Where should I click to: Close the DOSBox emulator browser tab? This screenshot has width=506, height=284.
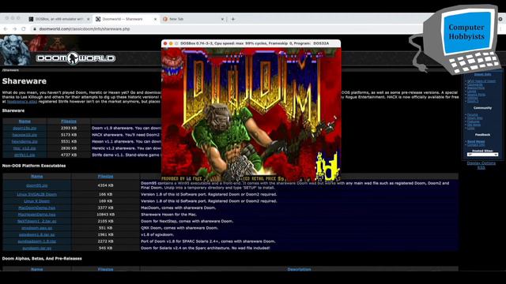click(x=88, y=19)
